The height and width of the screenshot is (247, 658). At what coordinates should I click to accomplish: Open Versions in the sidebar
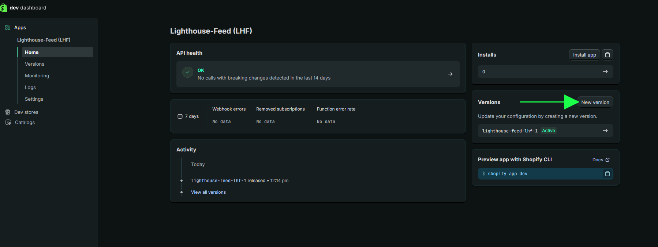[34, 64]
